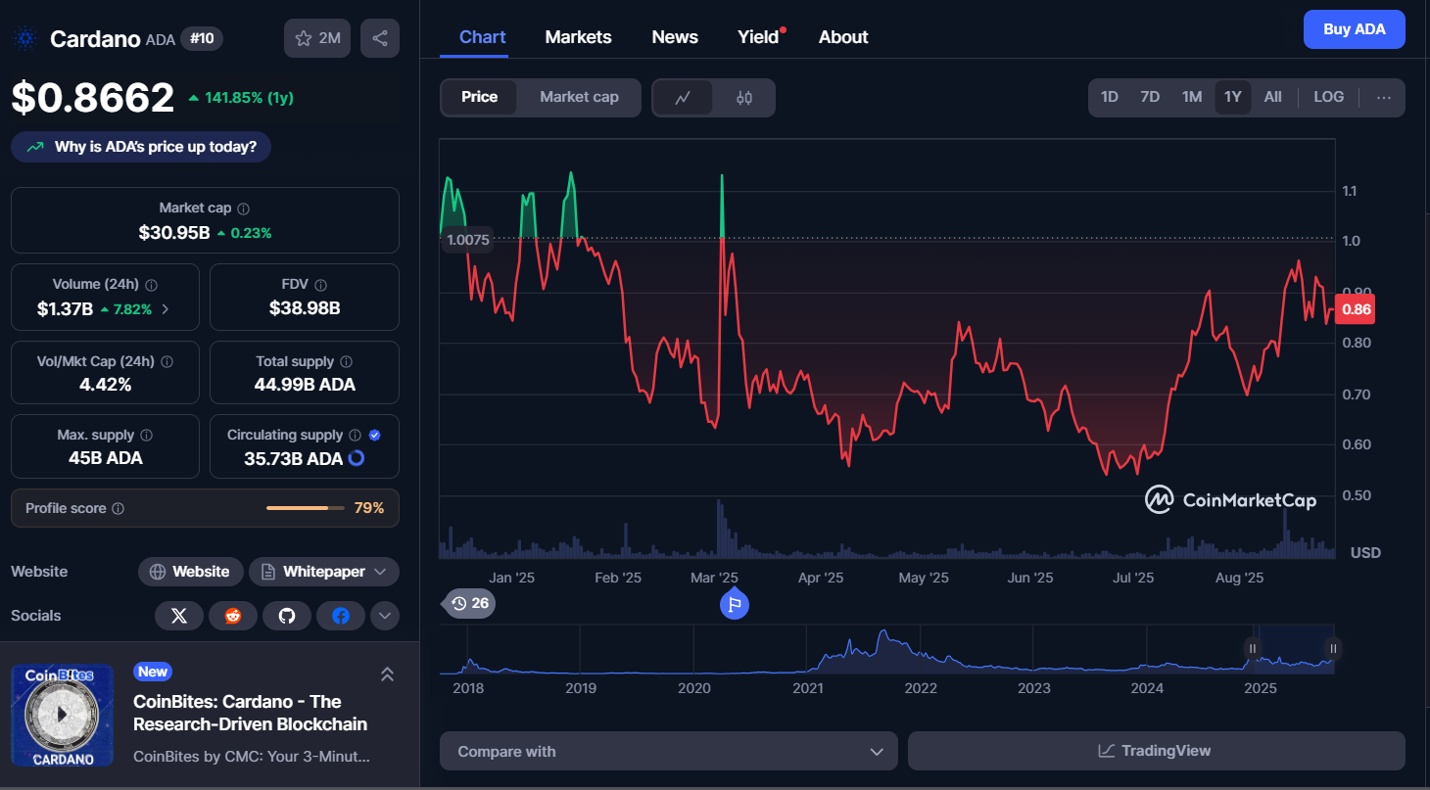Screen dimensions: 1430x790
Task: Click the blue price alert flag icon
Action: [x=733, y=605]
